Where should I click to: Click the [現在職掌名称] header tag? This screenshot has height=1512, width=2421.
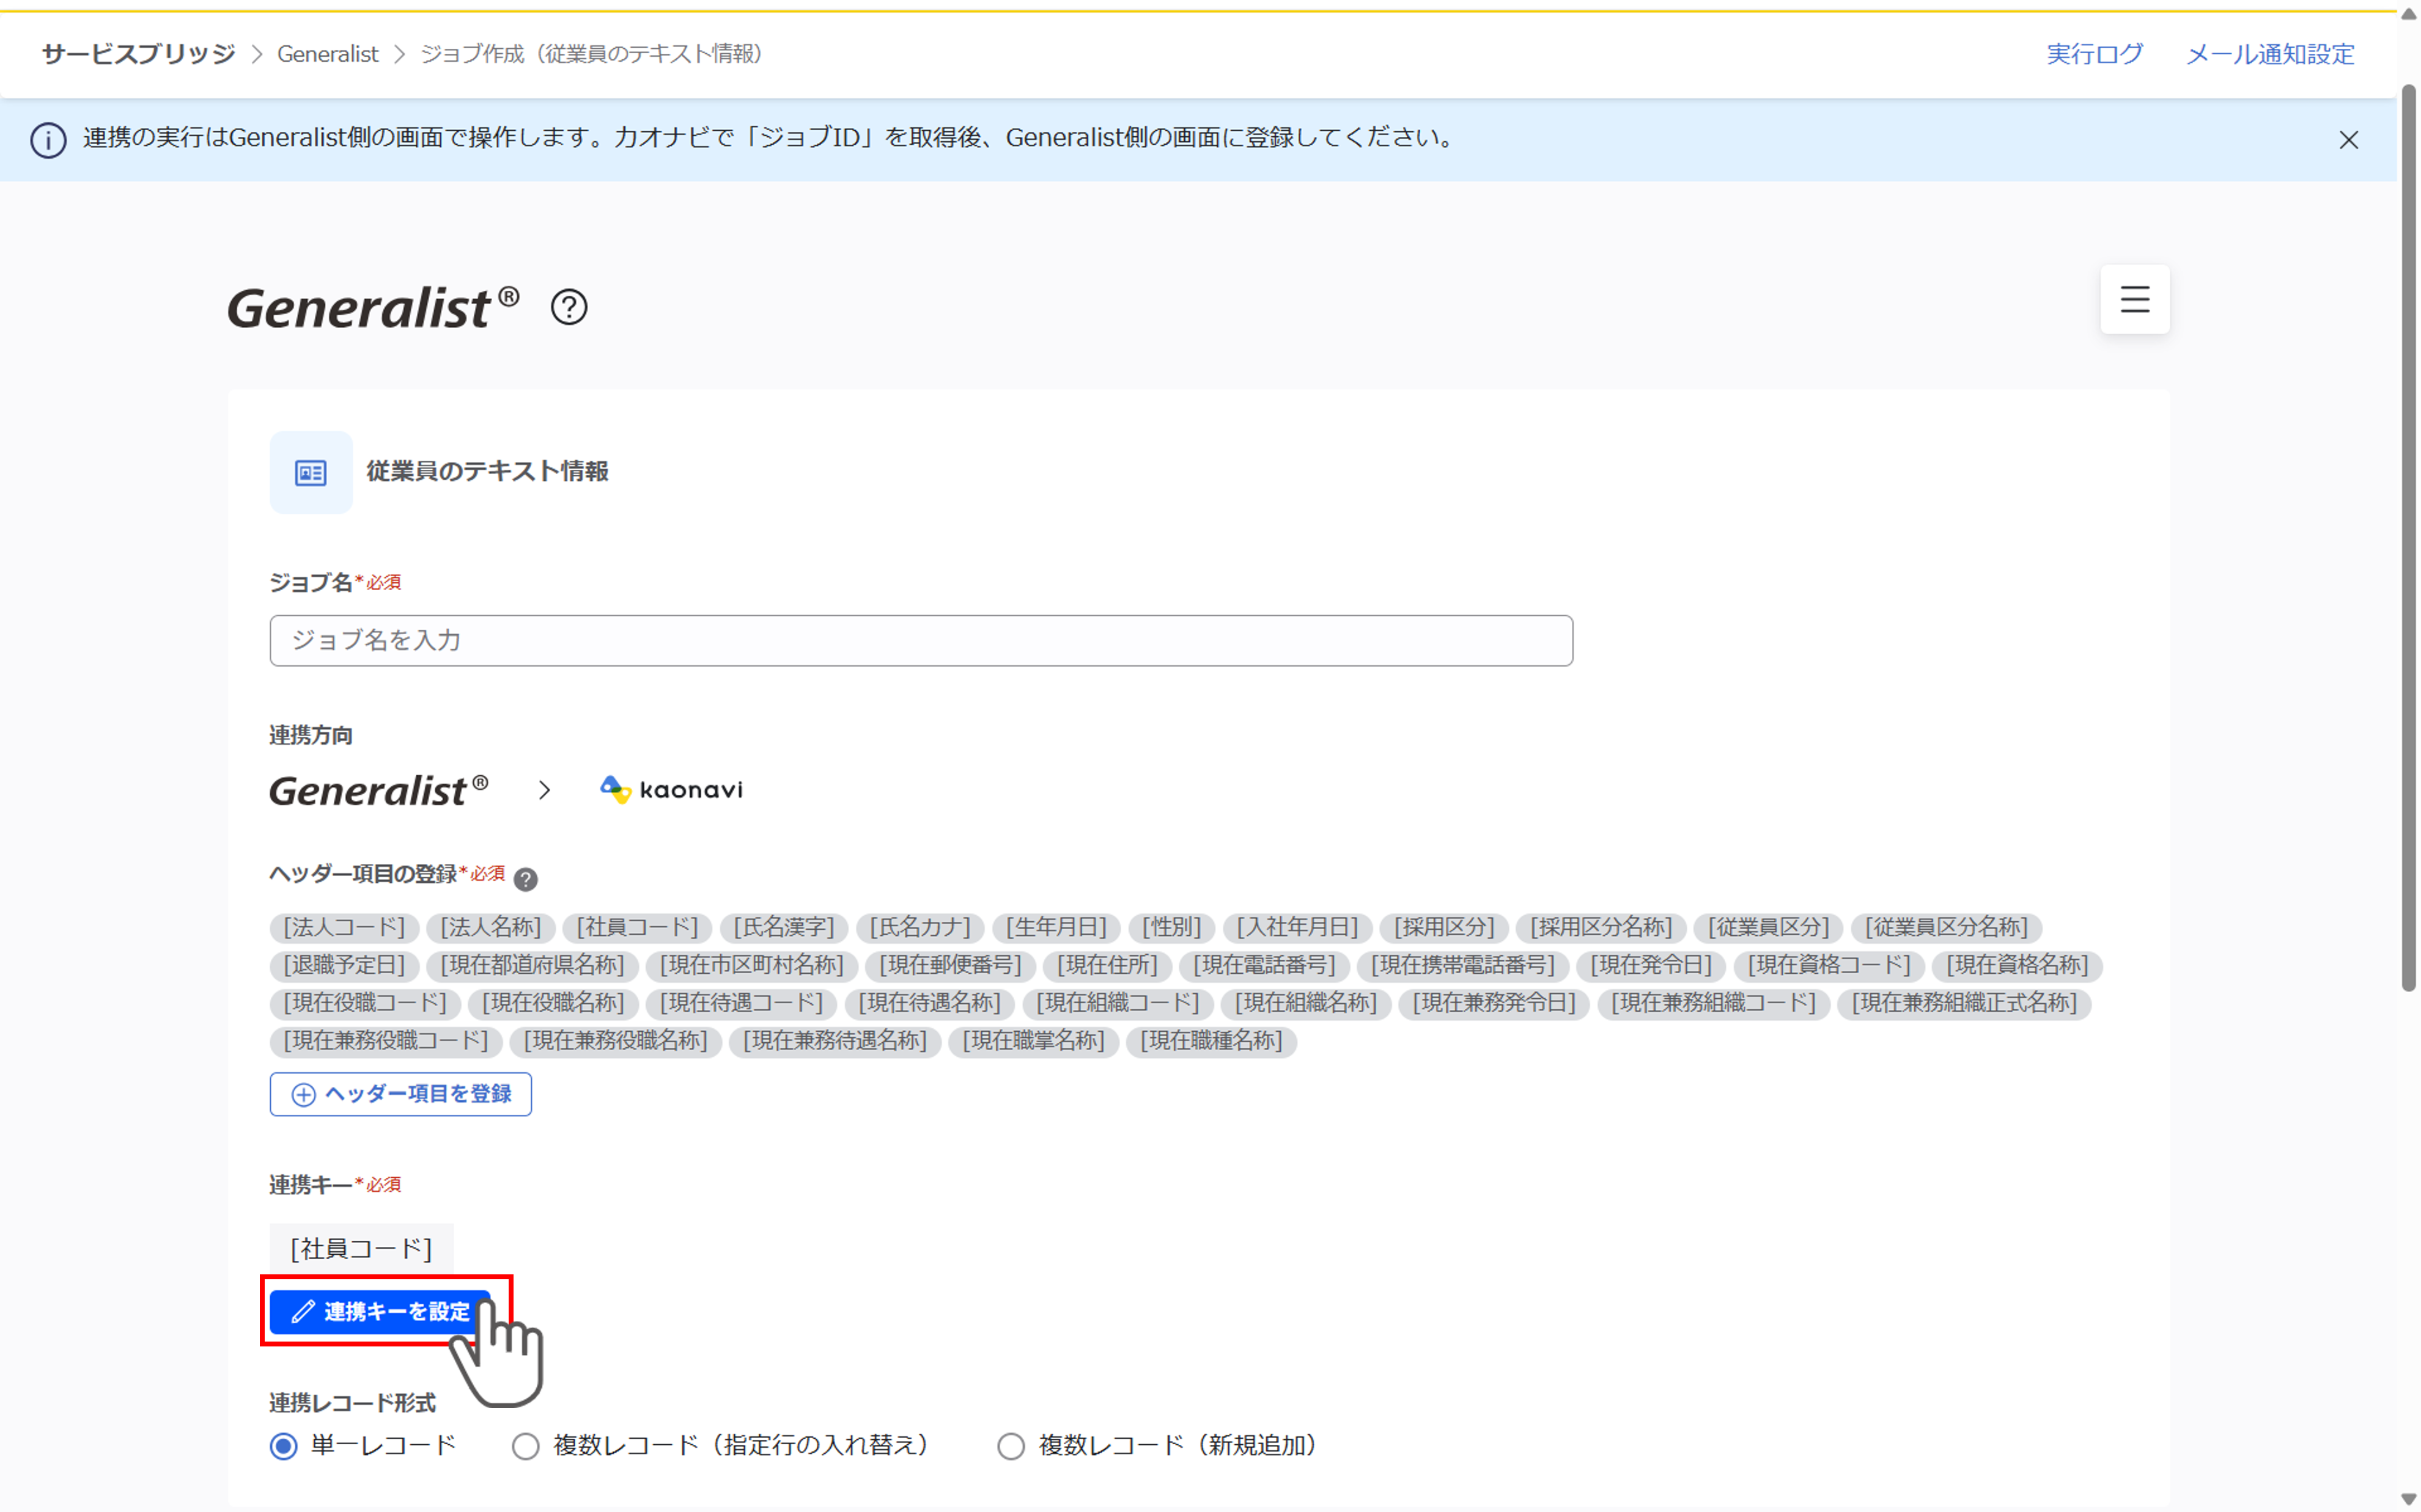pyautogui.click(x=1033, y=1042)
